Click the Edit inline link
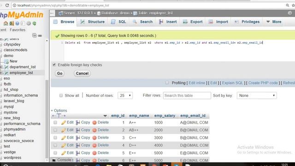The height and width of the screenshot is (166, 295). click(x=197, y=83)
